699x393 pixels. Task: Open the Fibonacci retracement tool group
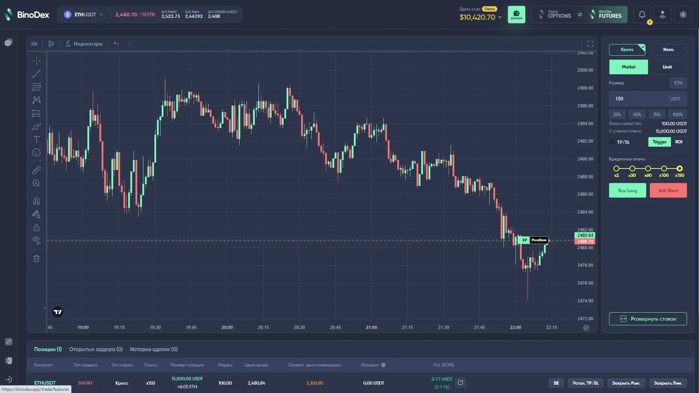tap(36, 87)
